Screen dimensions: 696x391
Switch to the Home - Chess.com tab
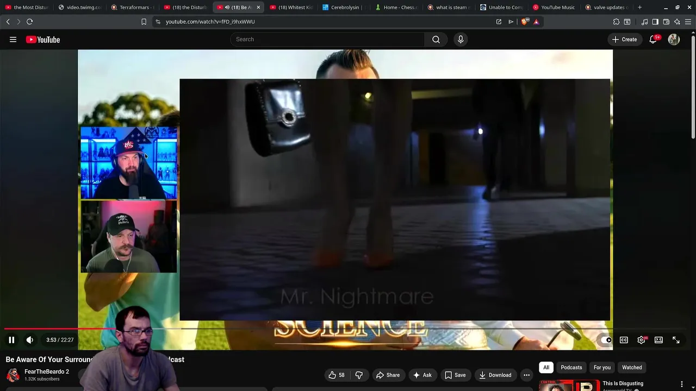coord(395,7)
